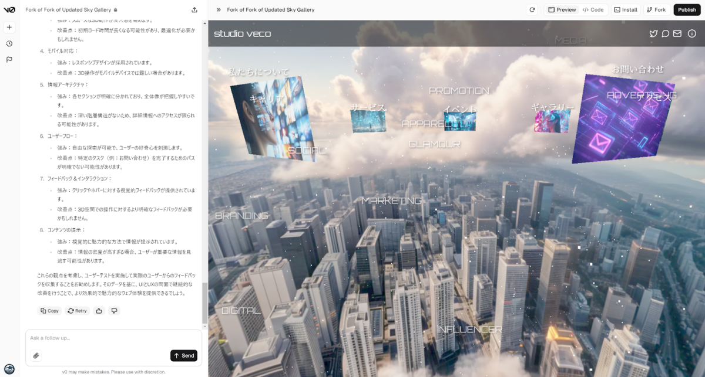Open chat history clock icon
705x377 pixels.
[x=9, y=44]
